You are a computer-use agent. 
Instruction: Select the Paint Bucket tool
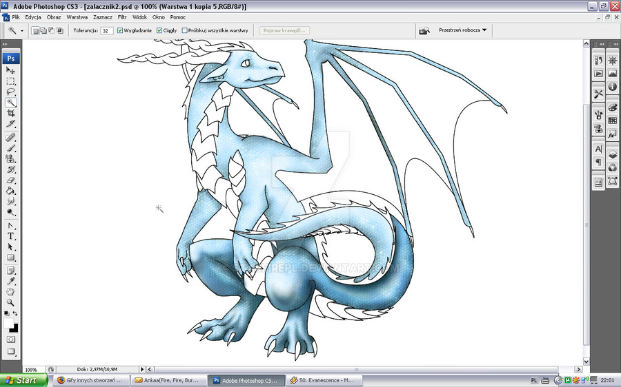(x=10, y=191)
